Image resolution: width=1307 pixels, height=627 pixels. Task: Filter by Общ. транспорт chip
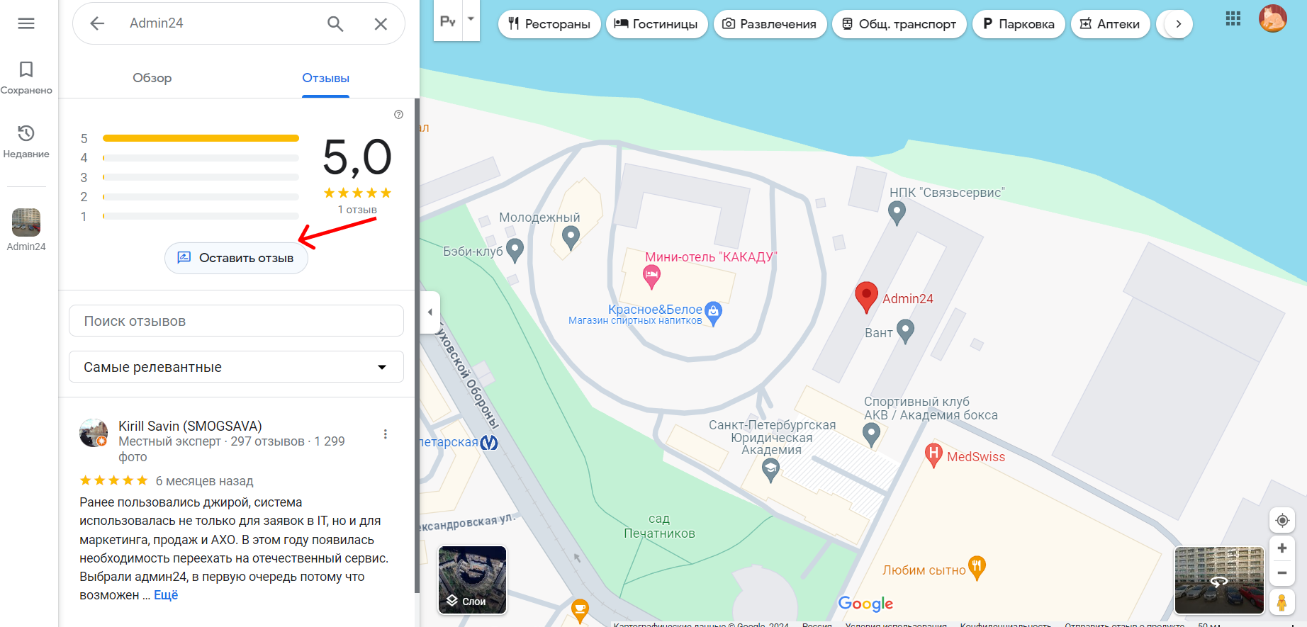click(899, 24)
